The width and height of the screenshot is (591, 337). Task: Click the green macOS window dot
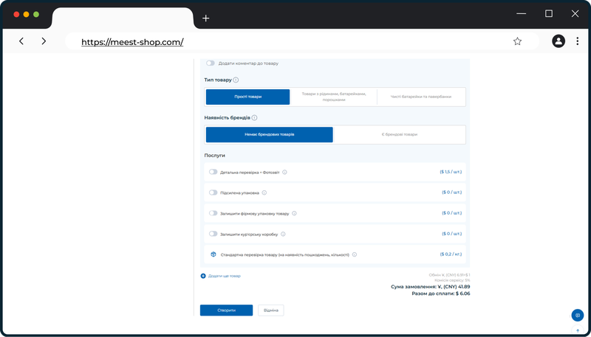[x=36, y=14]
